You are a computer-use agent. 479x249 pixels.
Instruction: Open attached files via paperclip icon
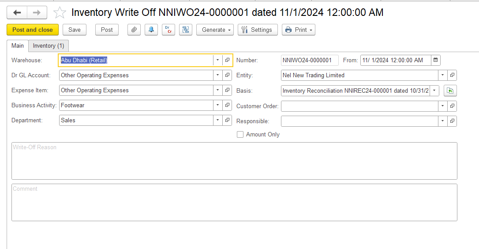(134, 30)
